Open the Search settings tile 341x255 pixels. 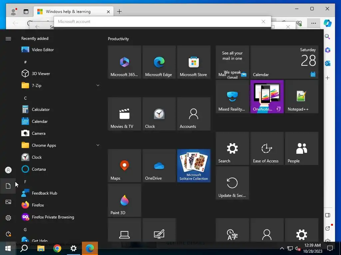(232, 148)
